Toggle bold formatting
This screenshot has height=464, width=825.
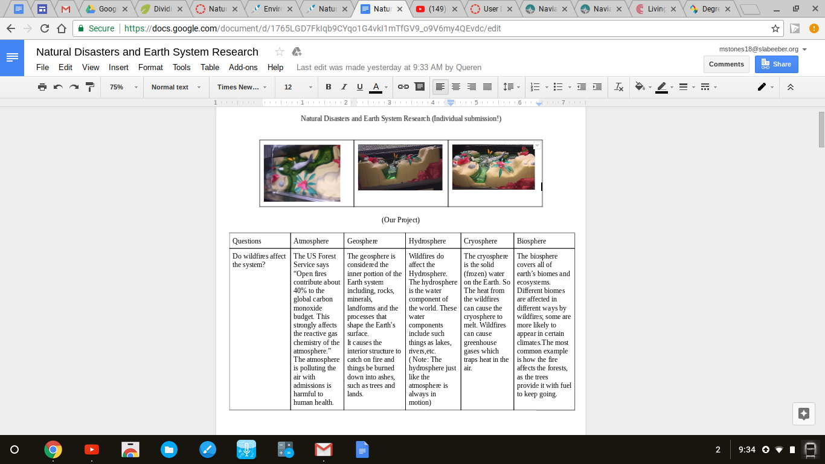[x=329, y=87]
